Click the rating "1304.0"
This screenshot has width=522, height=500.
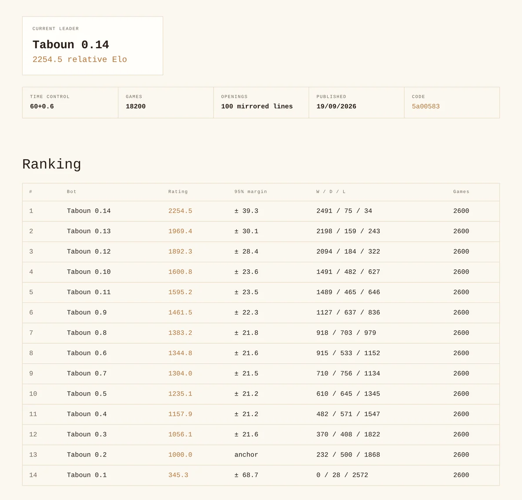180,374
